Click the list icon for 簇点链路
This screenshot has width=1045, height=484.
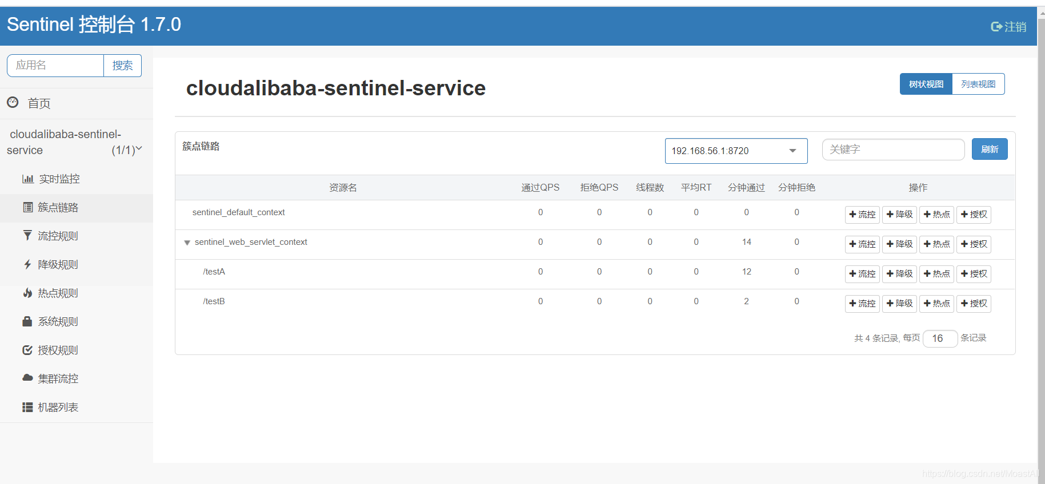[x=27, y=207]
